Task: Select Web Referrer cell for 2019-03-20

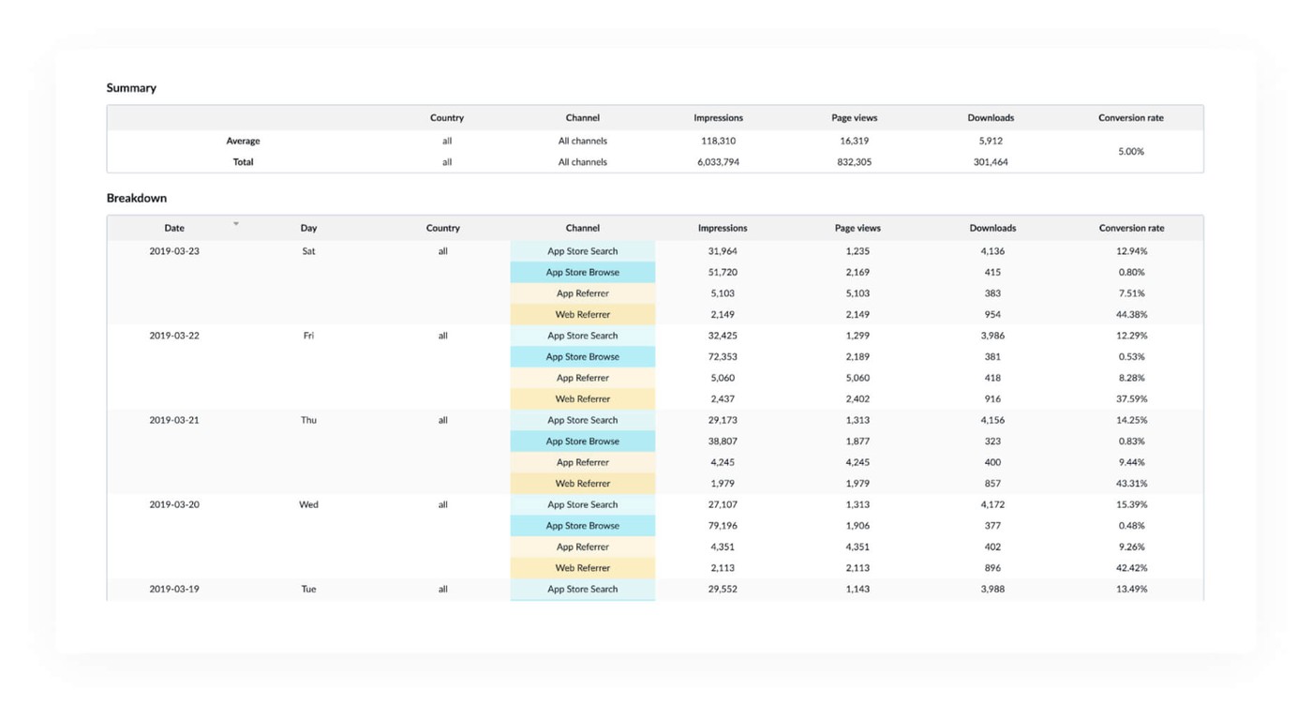Action: click(582, 568)
